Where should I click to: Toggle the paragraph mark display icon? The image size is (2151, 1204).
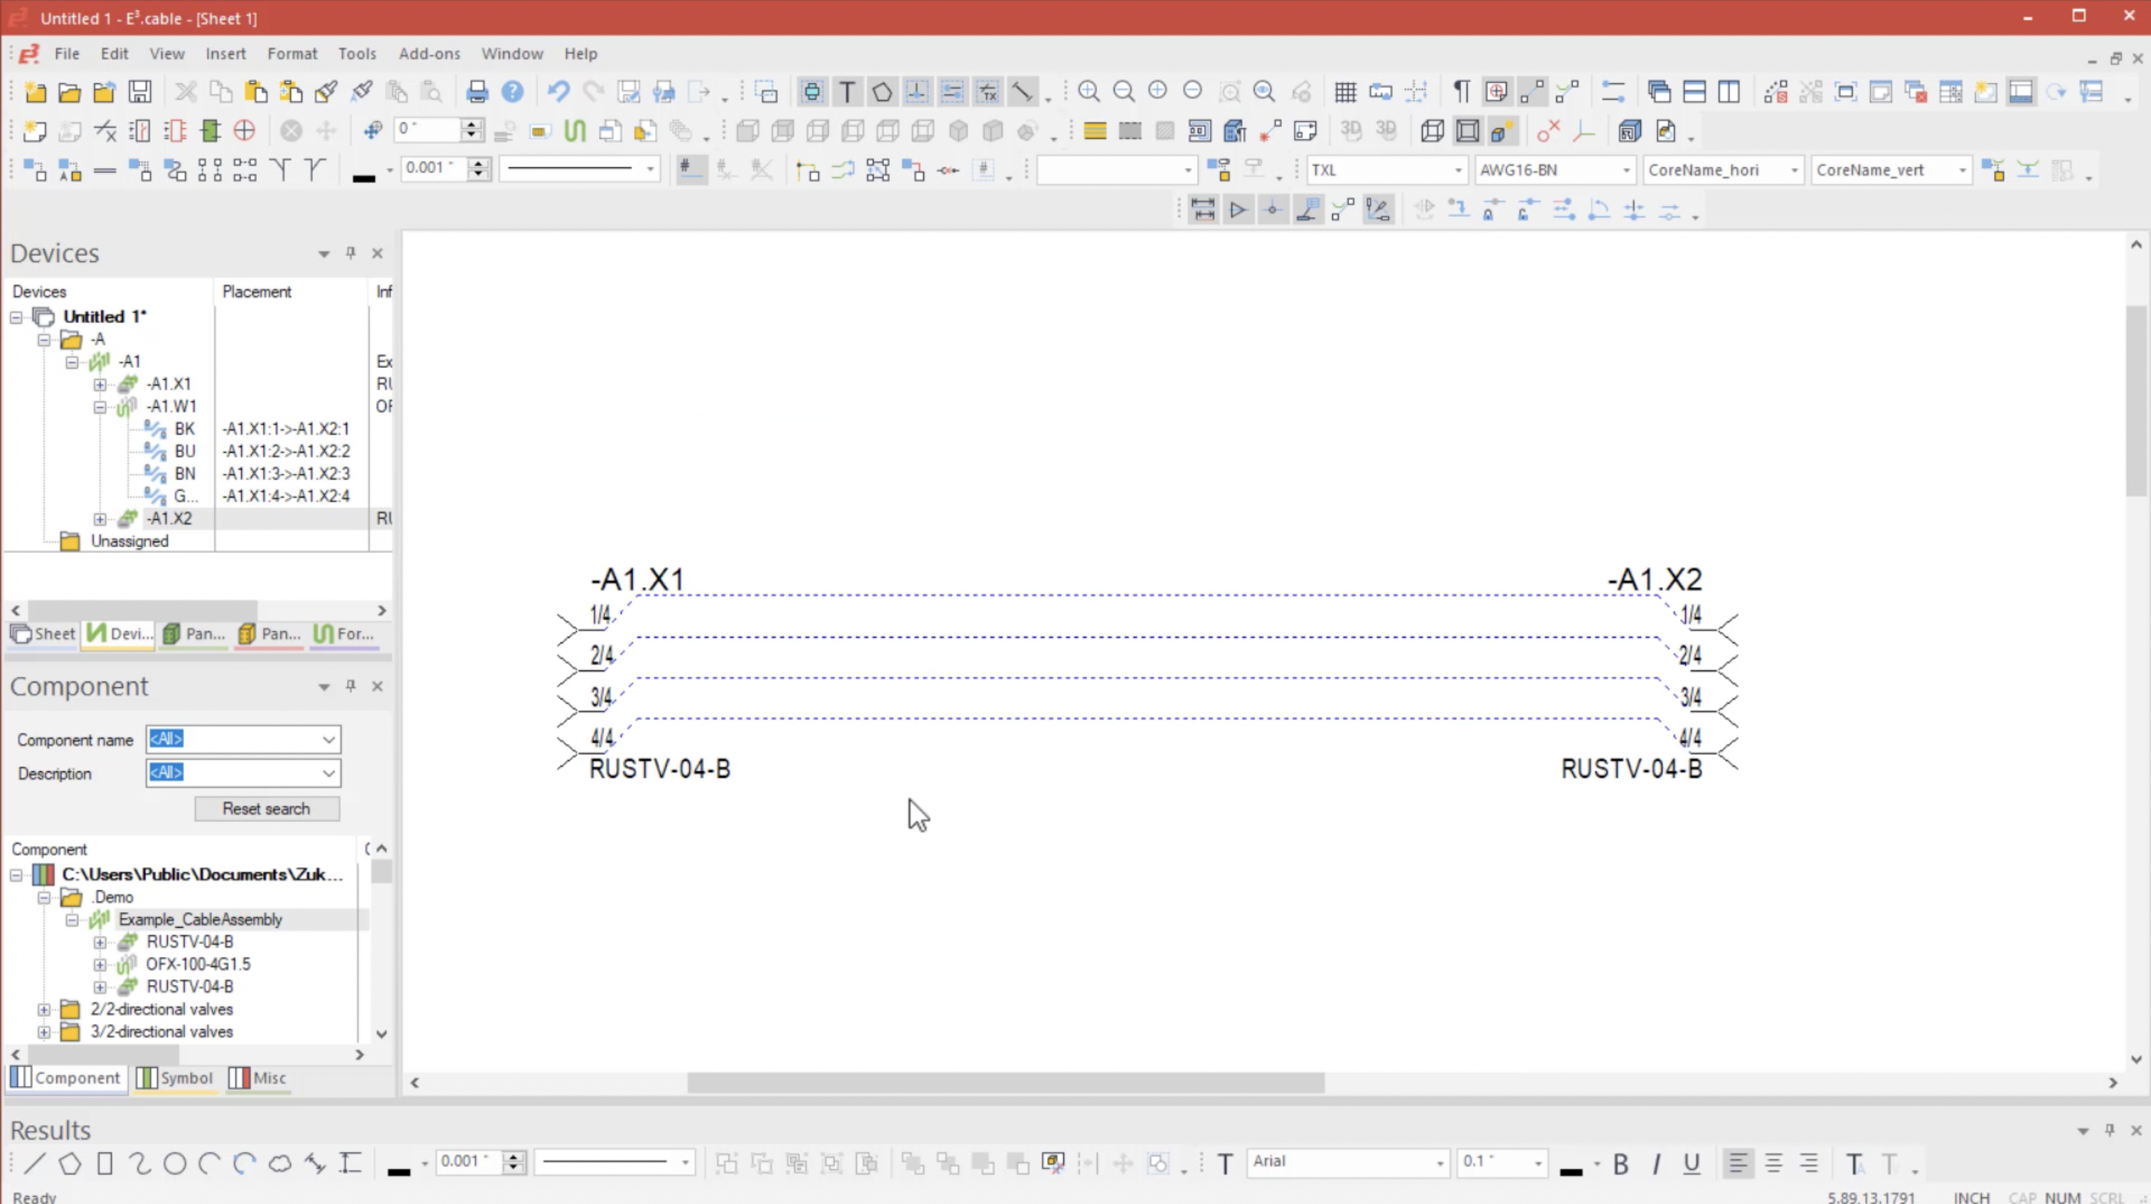click(x=1461, y=92)
